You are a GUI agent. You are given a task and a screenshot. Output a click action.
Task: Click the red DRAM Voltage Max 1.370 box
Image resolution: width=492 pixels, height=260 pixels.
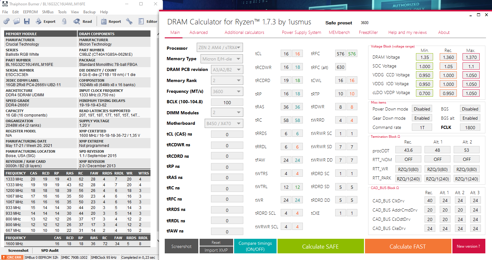click(x=471, y=57)
